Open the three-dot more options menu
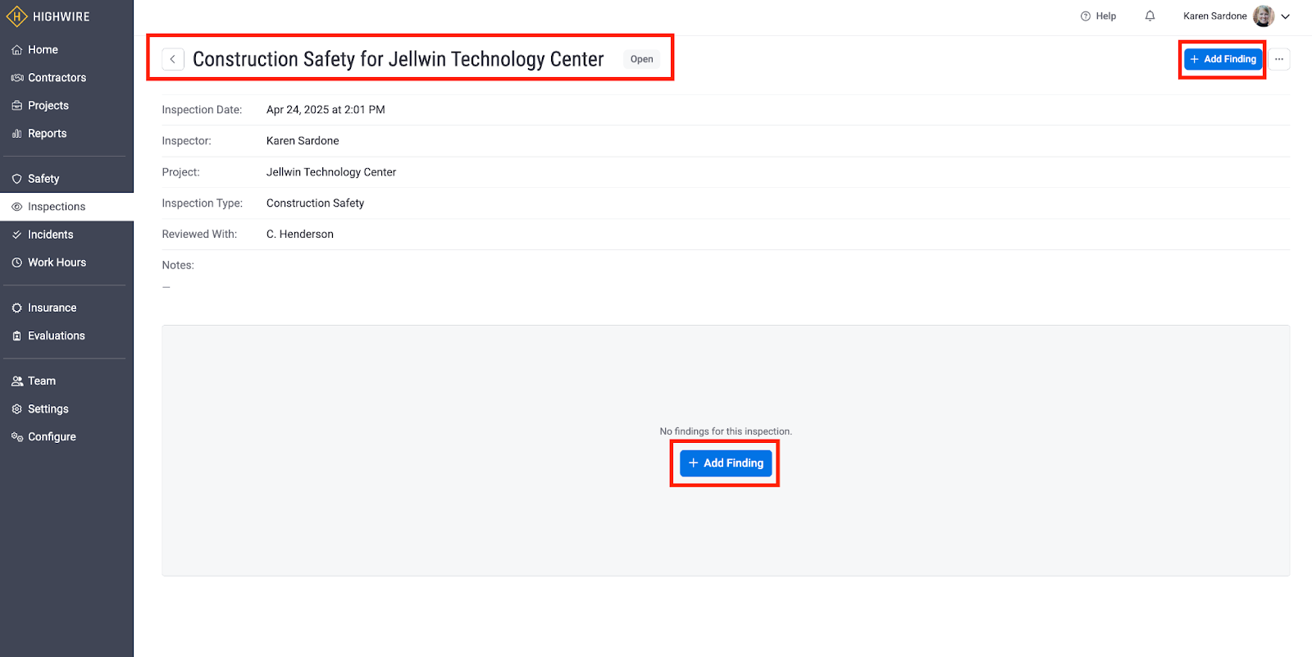This screenshot has width=1312, height=657. 1279,59
